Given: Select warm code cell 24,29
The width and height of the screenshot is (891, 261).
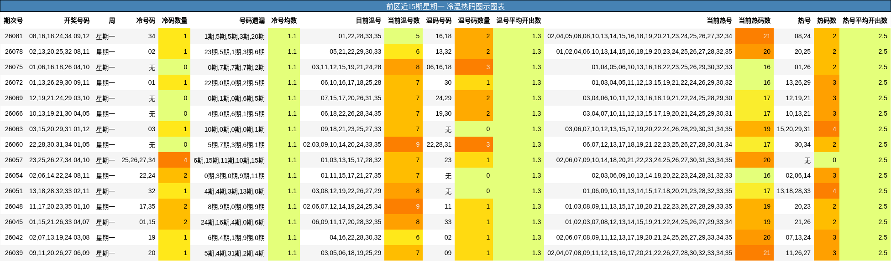Looking at the screenshot, I should (x=443, y=98).
